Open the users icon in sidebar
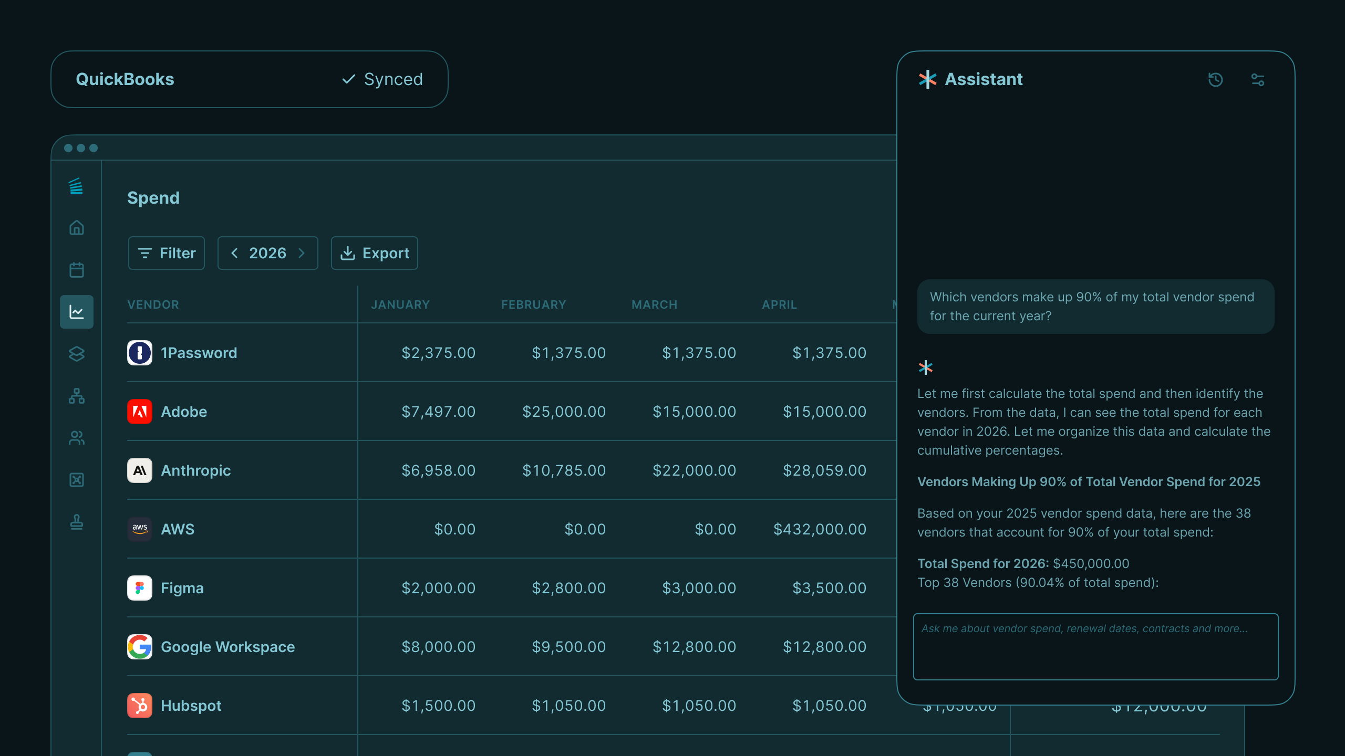 77,438
